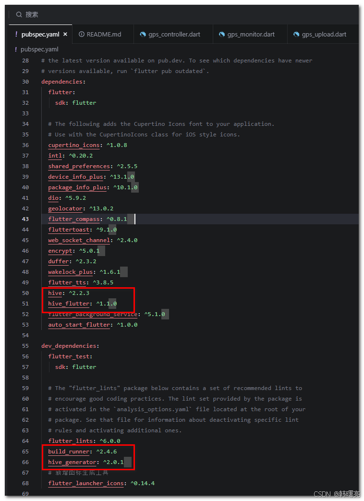Open the shared_preferences package link
Image resolution: width=364 pixels, height=501 pixels.
pyautogui.click(x=79, y=166)
